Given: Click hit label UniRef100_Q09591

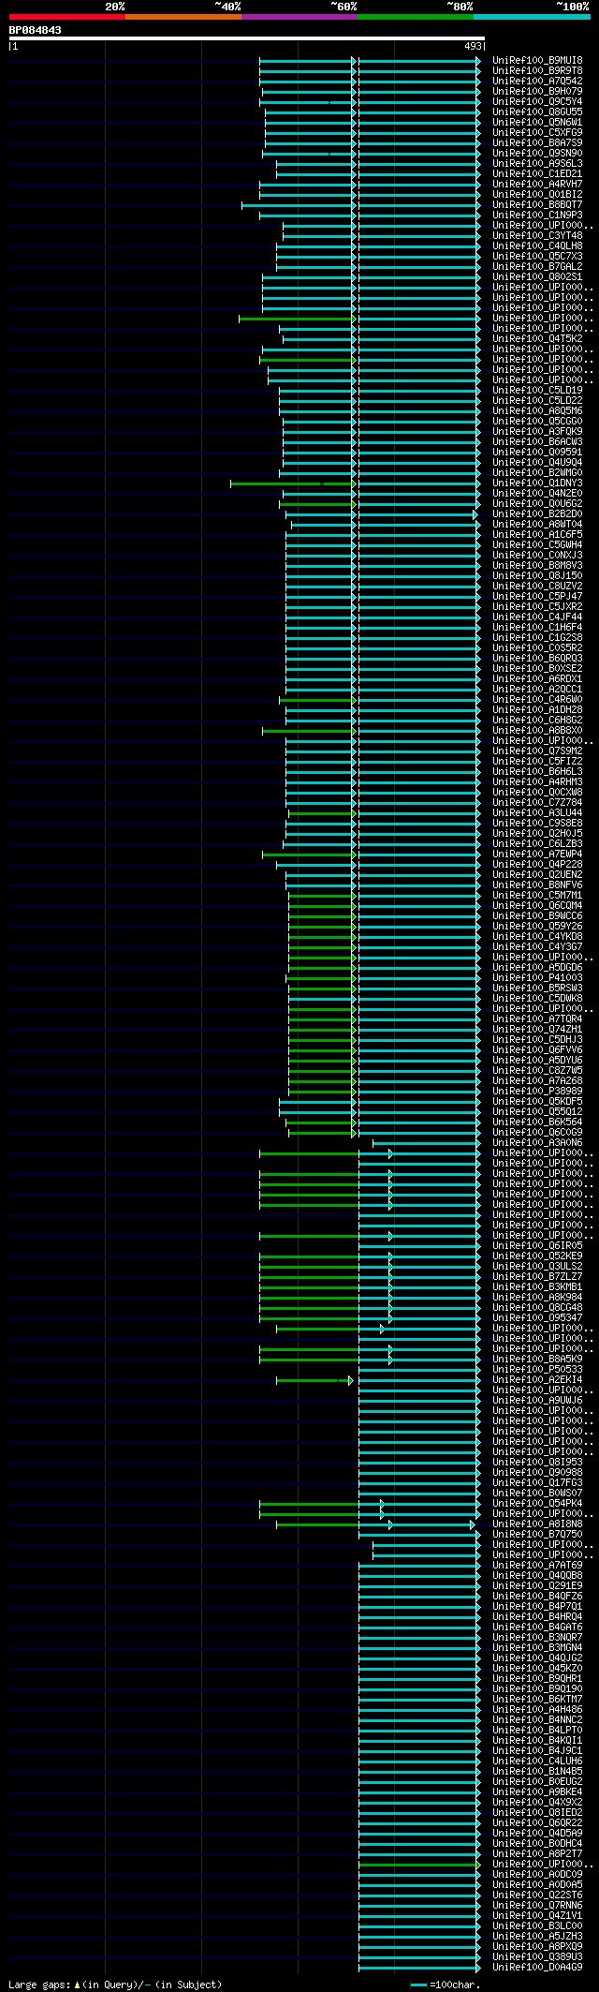Looking at the screenshot, I should click(537, 452).
